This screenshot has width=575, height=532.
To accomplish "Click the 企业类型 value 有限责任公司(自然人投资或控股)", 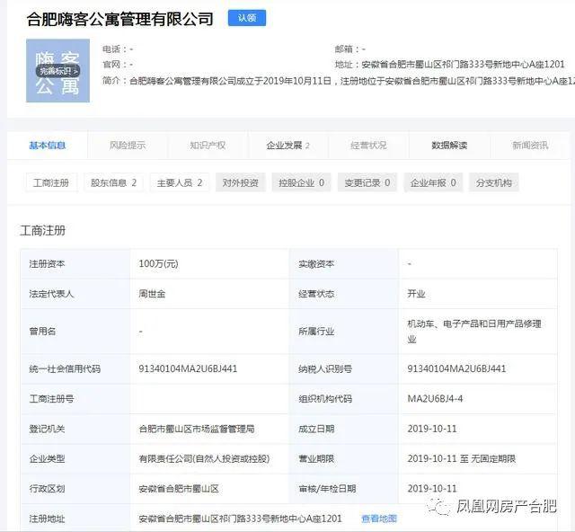I will (204, 458).
